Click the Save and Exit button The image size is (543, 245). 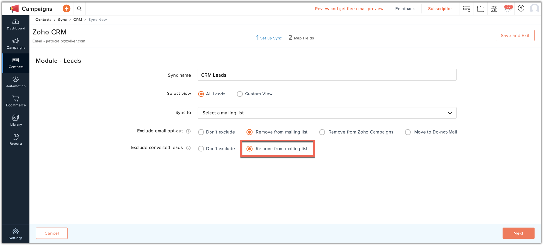coord(515,36)
